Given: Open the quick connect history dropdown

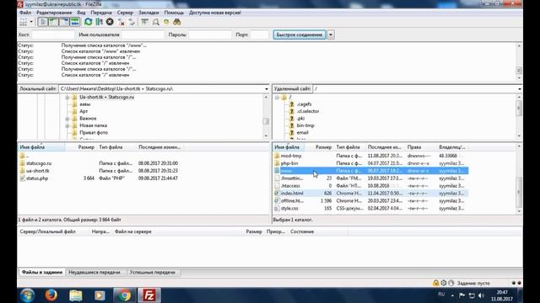Looking at the screenshot, I should pos(331,35).
